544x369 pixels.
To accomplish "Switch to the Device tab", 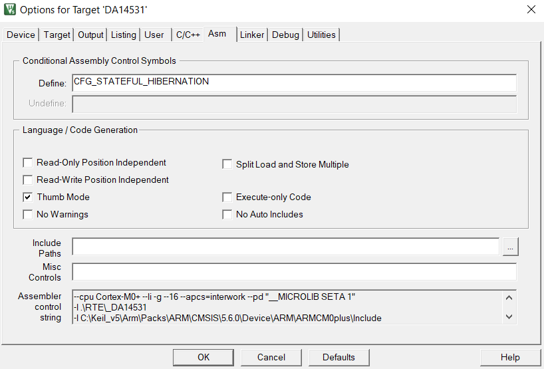I will point(21,35).
